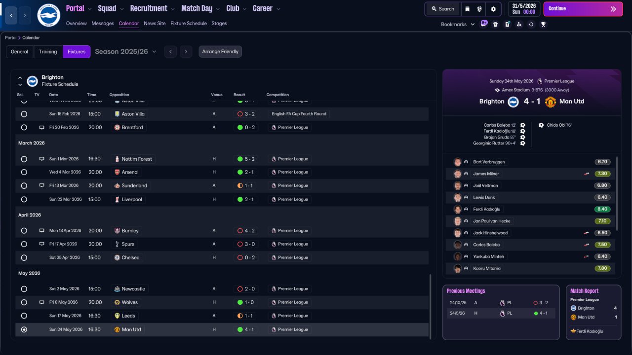The image size is (632, 355).
Task: Open the Messages sub-tab
Action: pyautogui.click(x=103, y=24)
